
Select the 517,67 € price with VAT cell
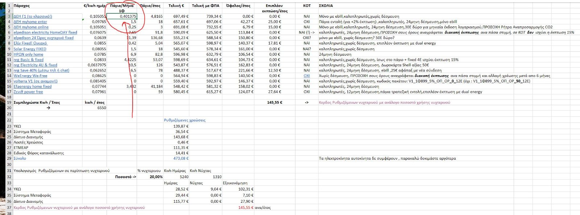coord(206,70)
